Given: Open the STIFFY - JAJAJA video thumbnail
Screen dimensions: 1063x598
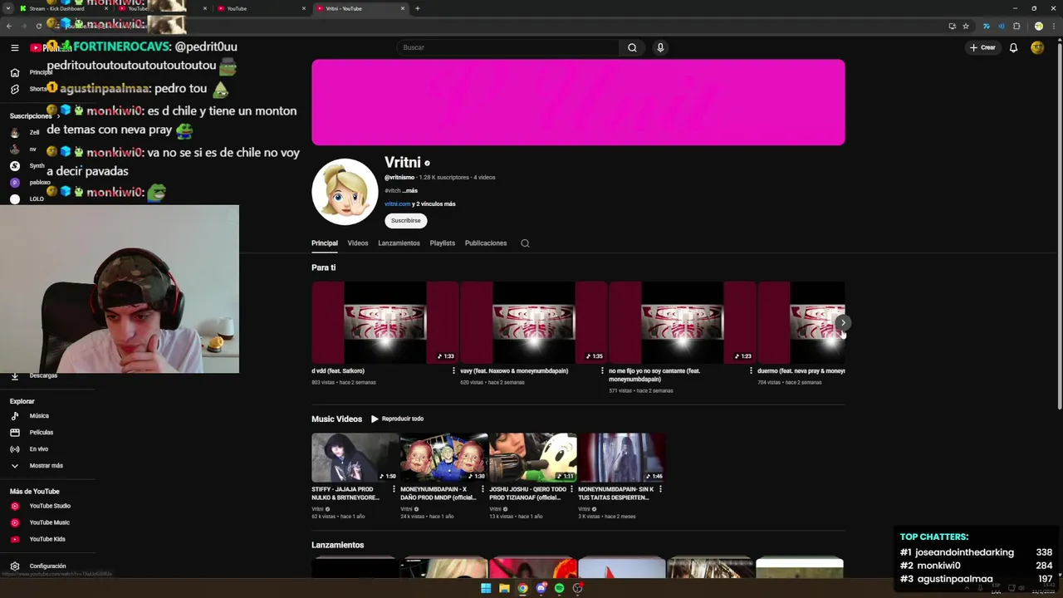Looking at the screenshot, I should point(355,457).
